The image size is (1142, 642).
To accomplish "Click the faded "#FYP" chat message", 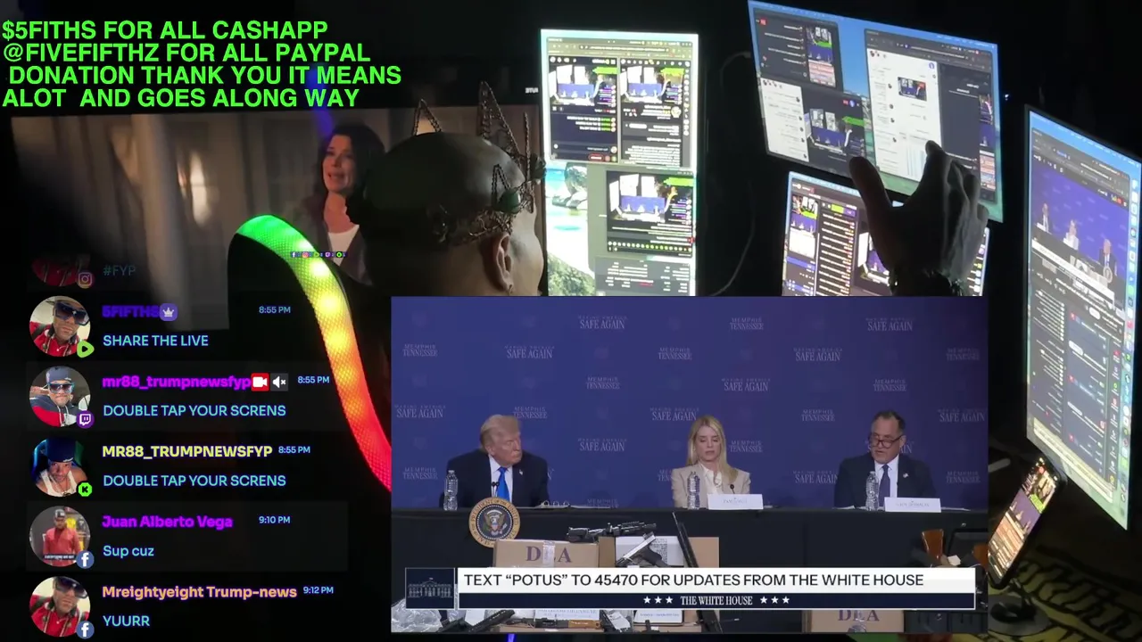I will 119,270.
